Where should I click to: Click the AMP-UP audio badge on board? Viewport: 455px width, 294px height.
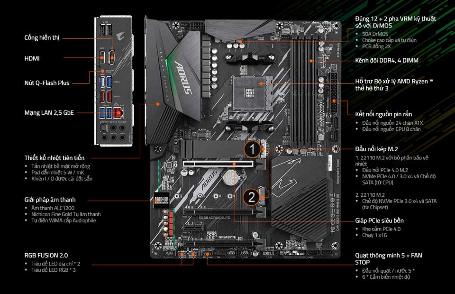coord(161,200)
